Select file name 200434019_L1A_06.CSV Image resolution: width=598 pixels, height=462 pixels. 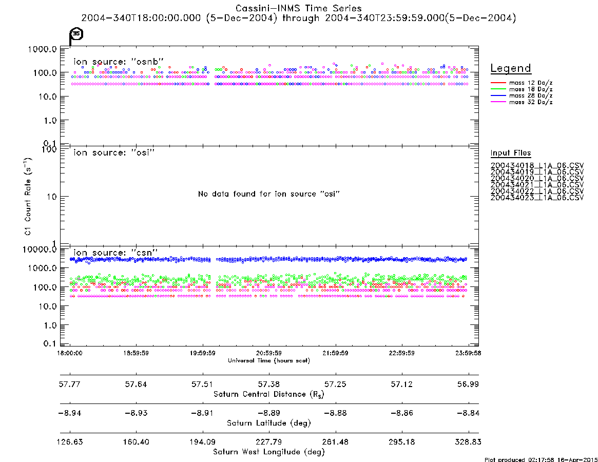(537, 172)
